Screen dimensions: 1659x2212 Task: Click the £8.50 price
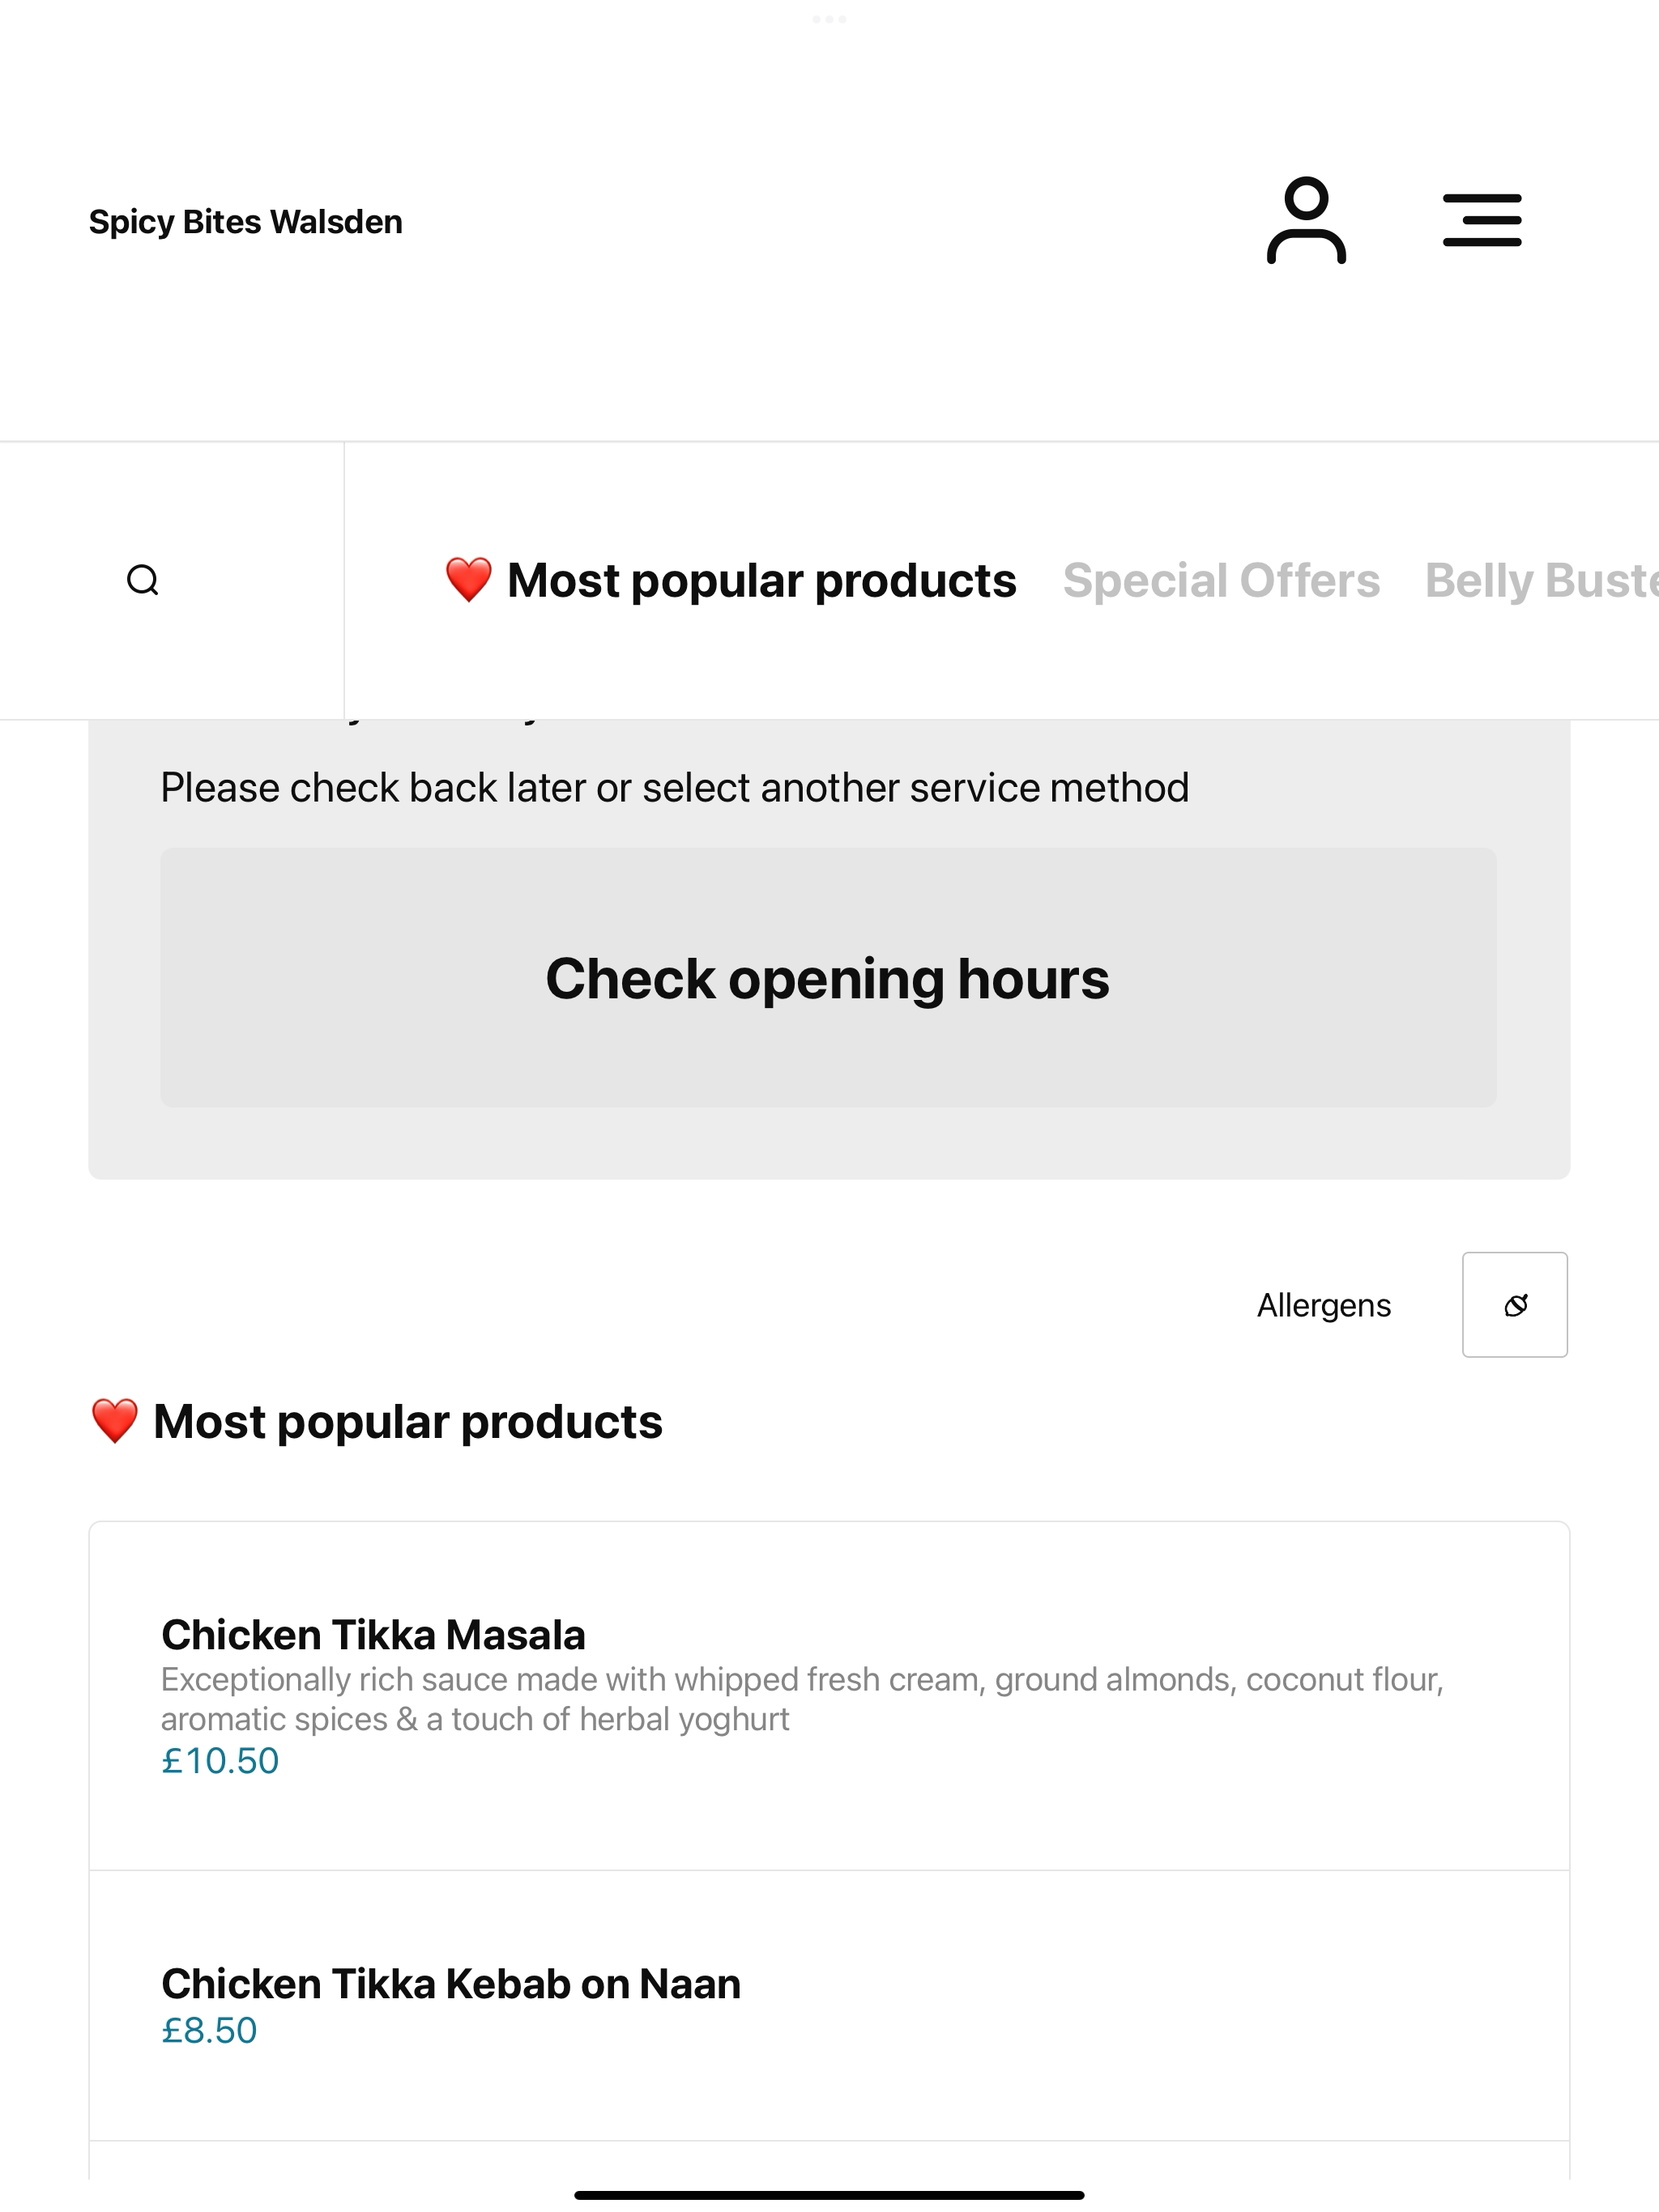[x=209, y=2031]
